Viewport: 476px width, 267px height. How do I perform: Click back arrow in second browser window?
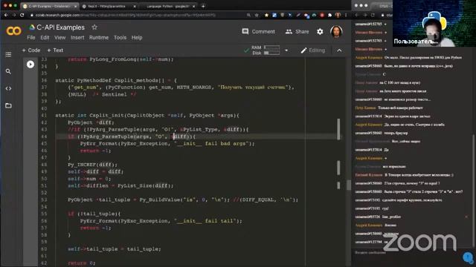(x=357, y=15)
